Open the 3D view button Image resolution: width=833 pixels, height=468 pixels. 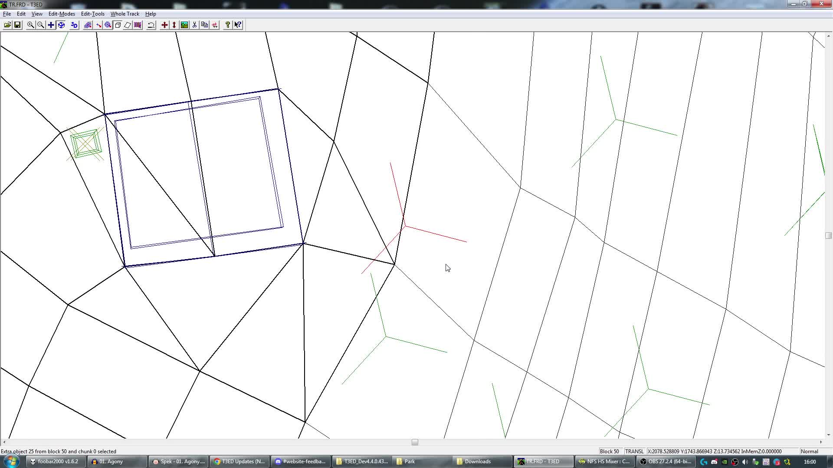point(74,25)
